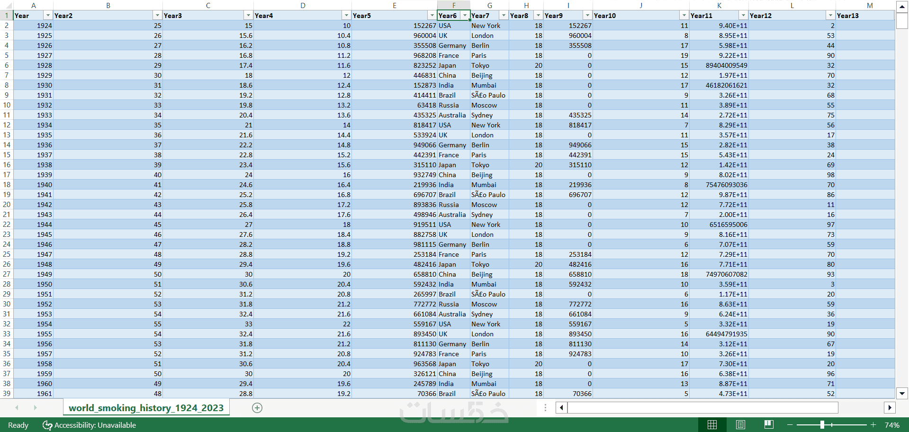Click the zoom out minus icon
909x432 pixels.
point(790,425)
